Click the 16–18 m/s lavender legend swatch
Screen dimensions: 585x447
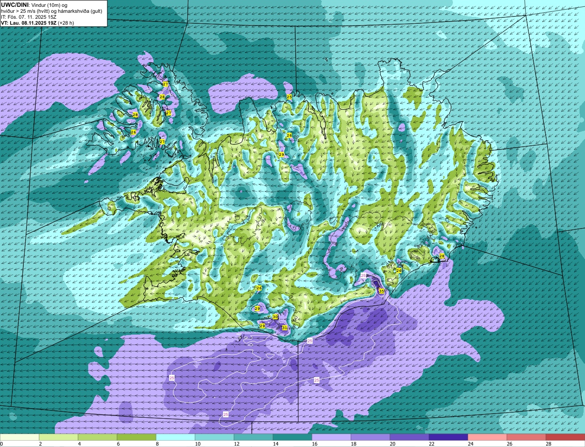[x=331, y=437]
